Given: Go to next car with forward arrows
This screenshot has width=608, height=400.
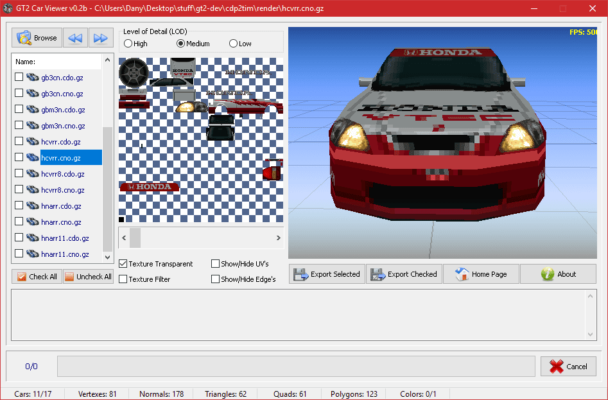Looking at the screenshot, I should 101,38.
